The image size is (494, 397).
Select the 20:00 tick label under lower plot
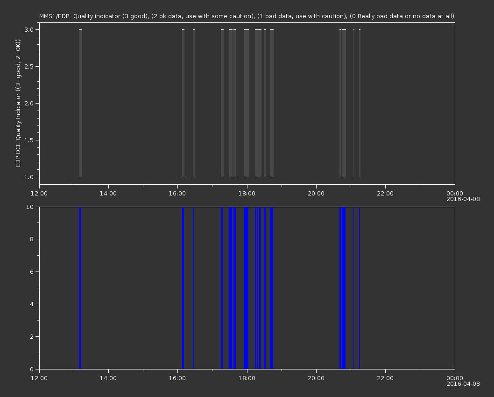316,377
